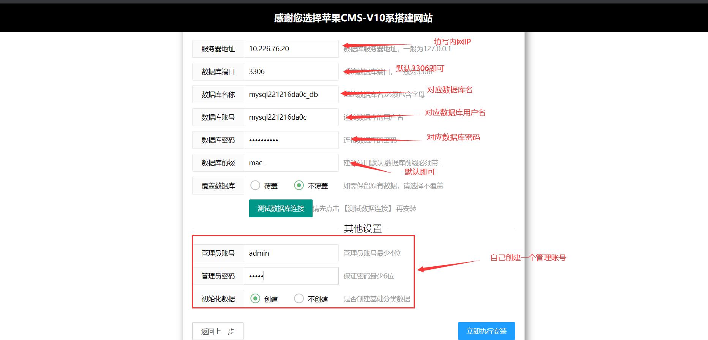Viewport: 708px width, 340px height.
Task: Click the page title 感谢您选择苹果CMS-V10系搭建网站
Action: 354,18
